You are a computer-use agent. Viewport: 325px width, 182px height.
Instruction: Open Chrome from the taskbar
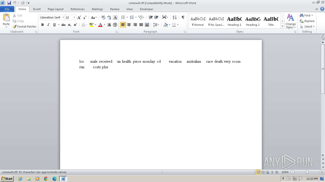(x=46, y=179)
